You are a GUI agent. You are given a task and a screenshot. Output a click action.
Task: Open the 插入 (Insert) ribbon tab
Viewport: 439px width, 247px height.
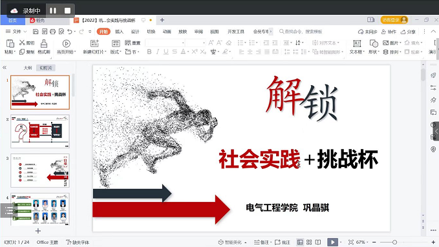pos(119,32)
